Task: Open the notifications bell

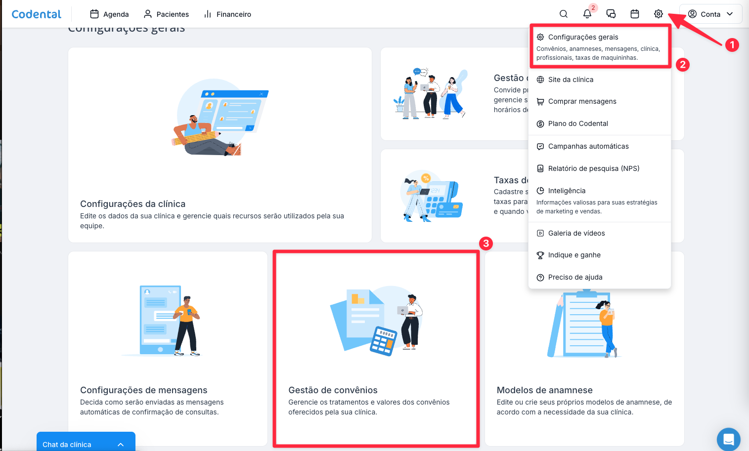Action: 587,14
